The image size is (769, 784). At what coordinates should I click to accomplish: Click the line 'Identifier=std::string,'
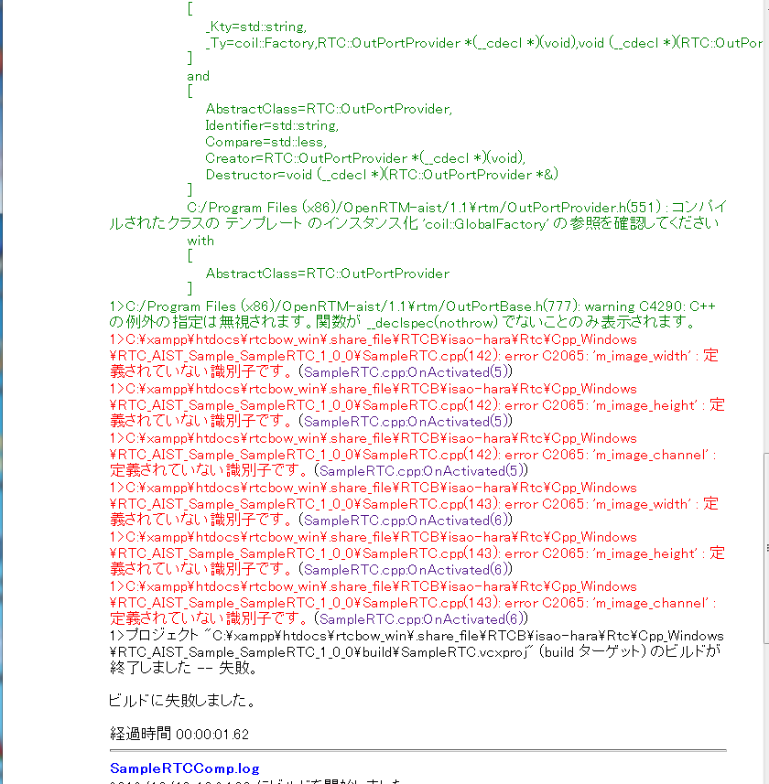[x=272, y=125]
